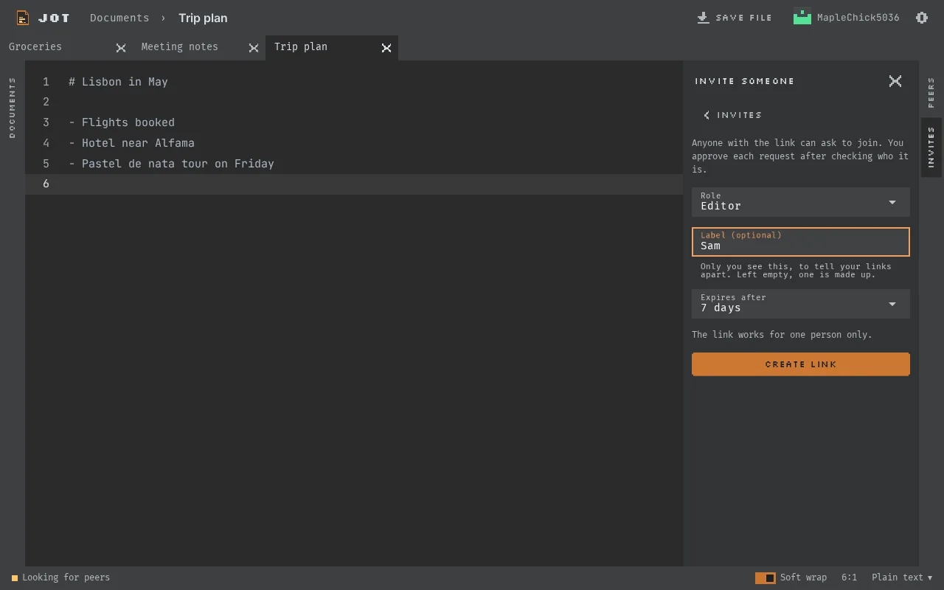Expand the Documents sidebar
Viewport: 944px width, 590px height.
(x=12, y=108)
